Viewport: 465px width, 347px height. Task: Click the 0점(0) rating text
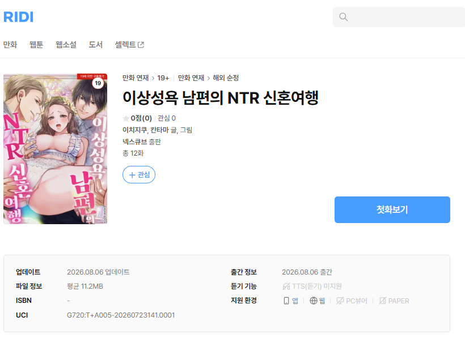(141, 118)
